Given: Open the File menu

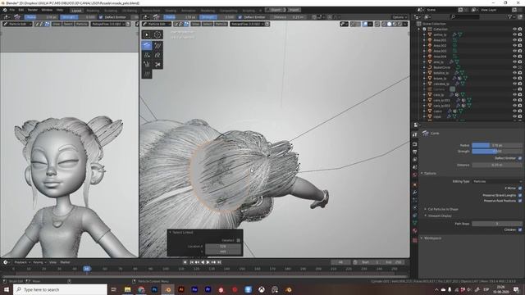Looking at the screenshot, I should tap(12, 10).
